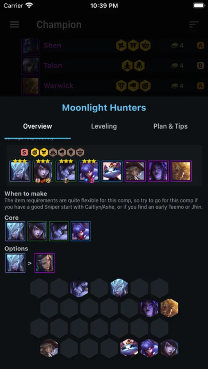
Task: Select first three-star champion in team row
Action: click(x=20, y=171)
